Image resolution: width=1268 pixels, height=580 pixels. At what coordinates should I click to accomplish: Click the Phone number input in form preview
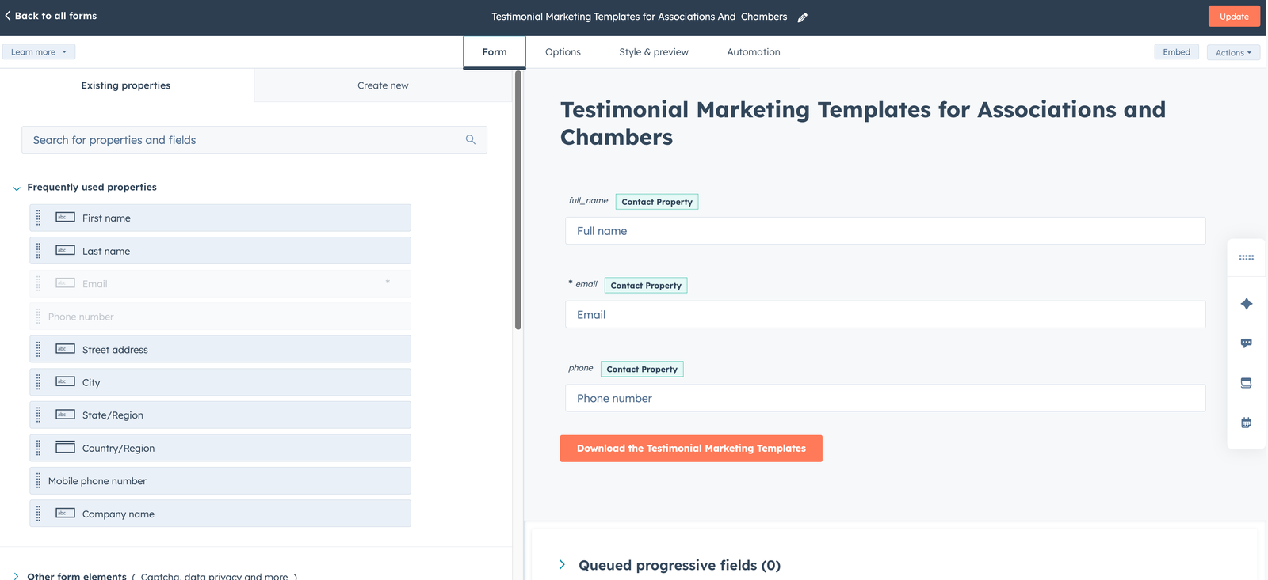pyautogui.click(x=885, y=399)
